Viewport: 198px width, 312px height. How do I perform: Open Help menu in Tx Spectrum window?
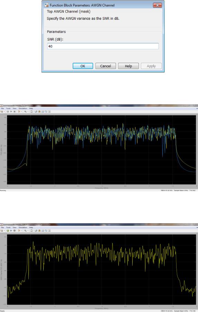[31, 109]
